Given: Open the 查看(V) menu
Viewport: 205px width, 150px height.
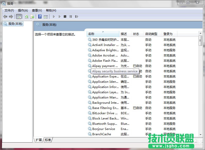Looking at the screenshot, I should pos(36,10).
